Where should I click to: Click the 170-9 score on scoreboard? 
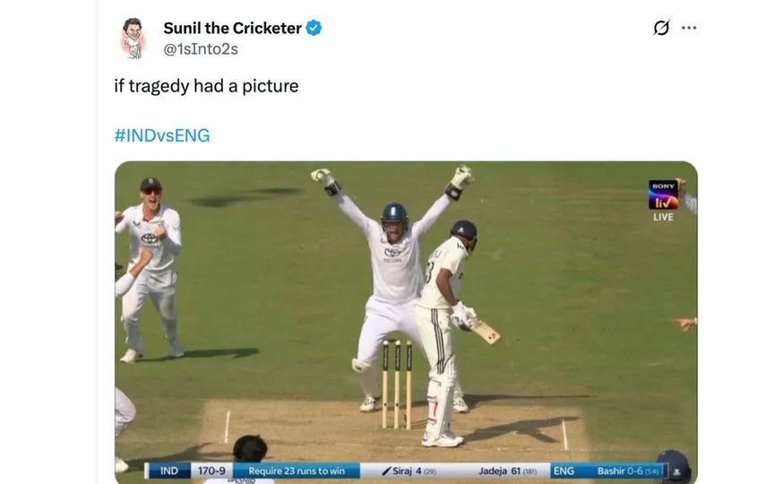(211, 471)
